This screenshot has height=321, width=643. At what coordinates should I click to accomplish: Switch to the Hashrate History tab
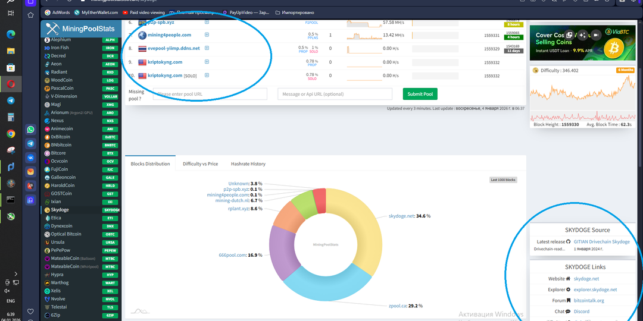(248, 164)
